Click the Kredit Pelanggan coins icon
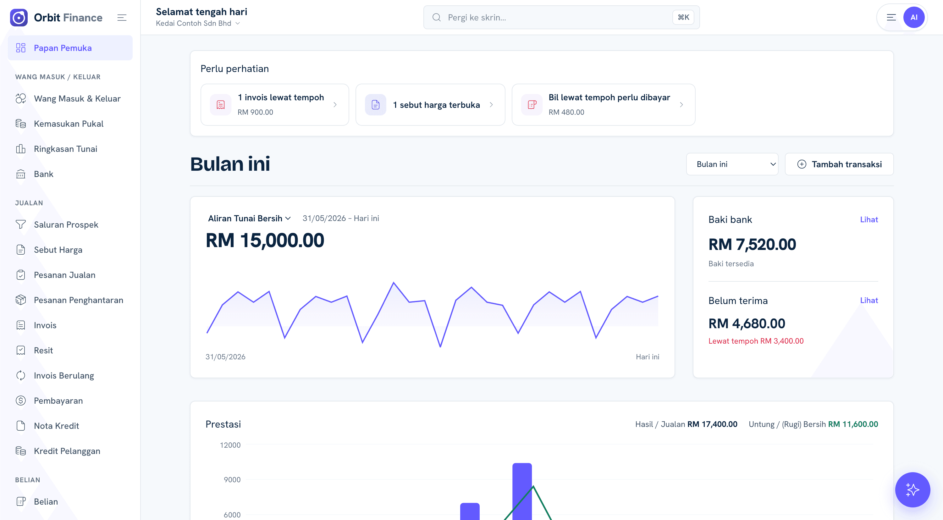 pyautogui.click(x=21, y=451)
